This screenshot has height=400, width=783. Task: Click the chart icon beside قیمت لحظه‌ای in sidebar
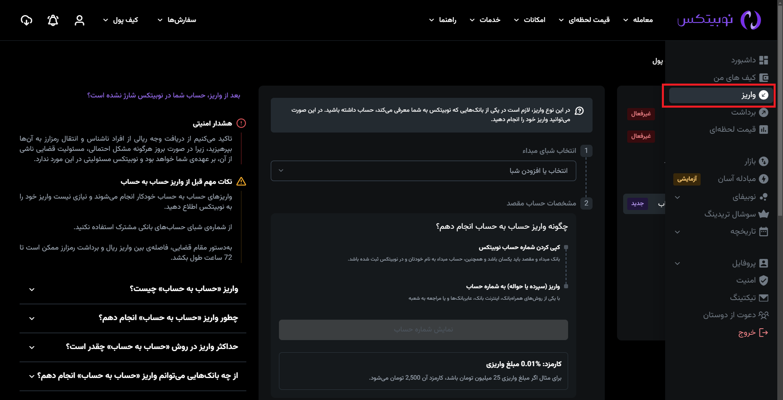(x=764, y=129)
